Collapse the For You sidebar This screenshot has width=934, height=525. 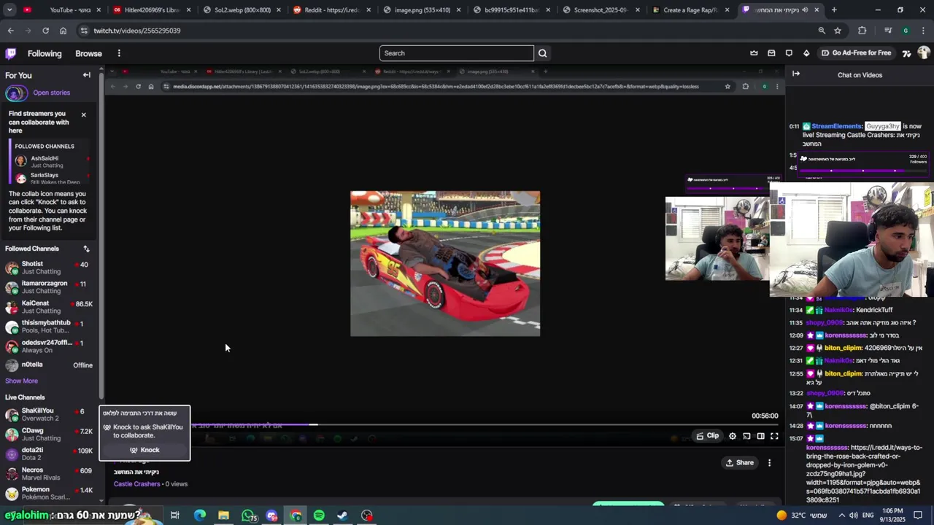pos(86,75)
